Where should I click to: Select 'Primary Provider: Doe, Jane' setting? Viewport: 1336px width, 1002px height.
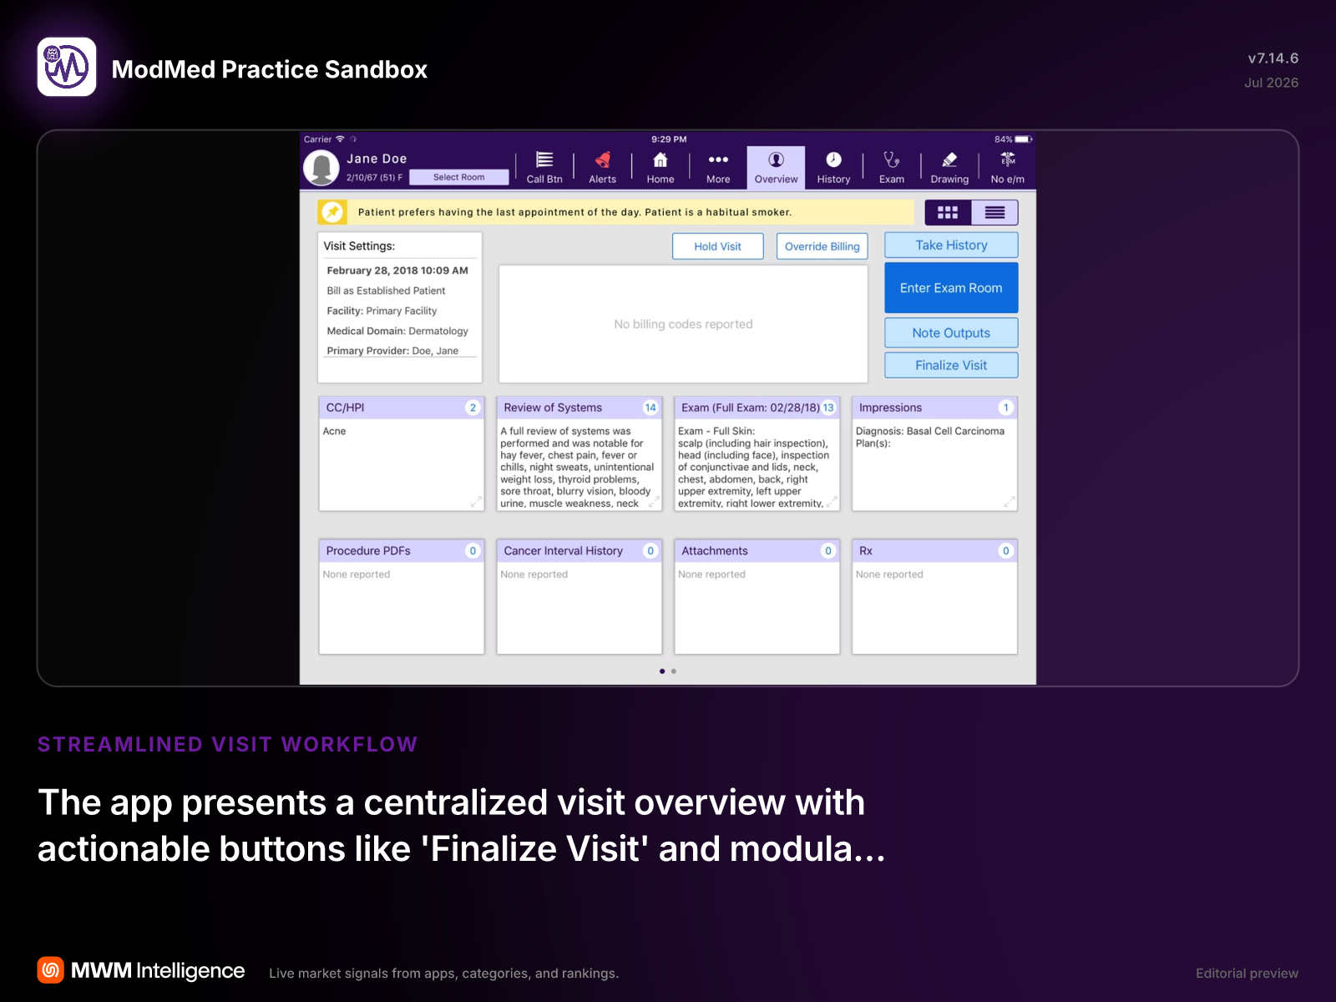(x=392, y=351)
